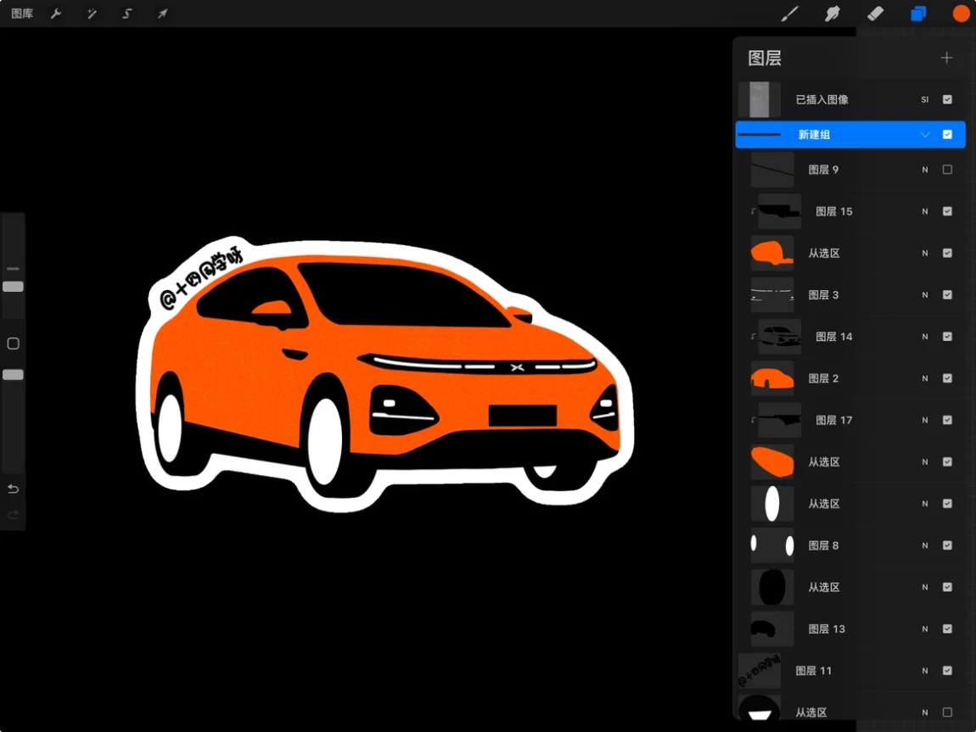The height and width of the screenshot is (732, 976).
Task: Tap the square Modify button in the sidebar
Action: point(13,344)
